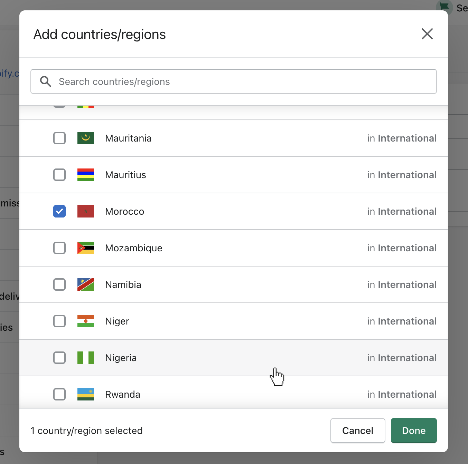Click the Rwanda flag icon
This screenshot has height=464, width=468.
85,394
